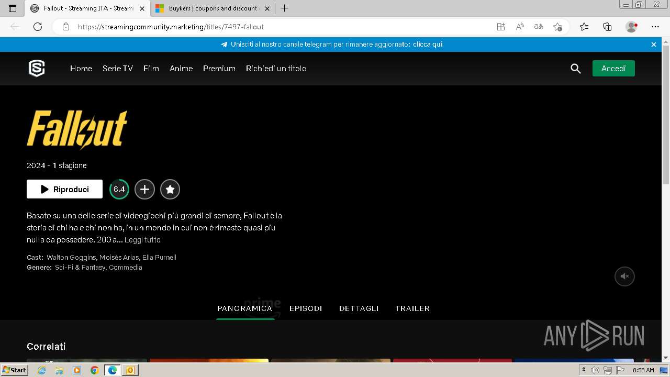Select the PANORAMICA tab
Screen dimensions: 670x377
[244, 308]
